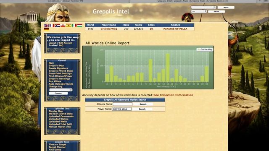This screenshot has width=269, height=151.
Task: Open the world selector dropdown at top right
Action: click(x=203, y=8)
